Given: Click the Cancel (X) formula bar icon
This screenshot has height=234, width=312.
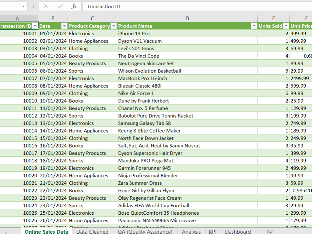Looking at the screenshot, I should click(x=46, y=6).
